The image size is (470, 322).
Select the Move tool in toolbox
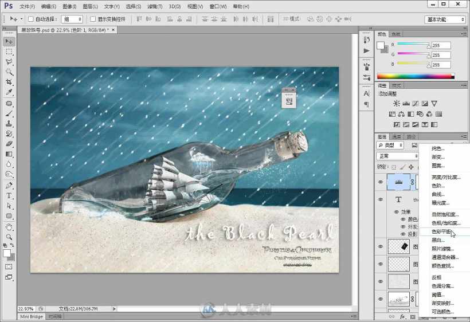pyautogui.click(x=9, y=41)
